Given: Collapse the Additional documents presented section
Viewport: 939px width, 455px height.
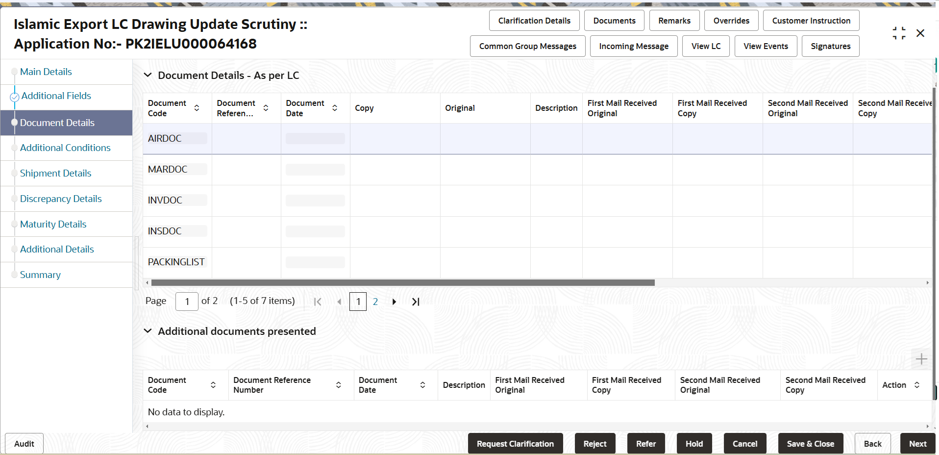Looking at the screenshot, I should pos(148,331).
